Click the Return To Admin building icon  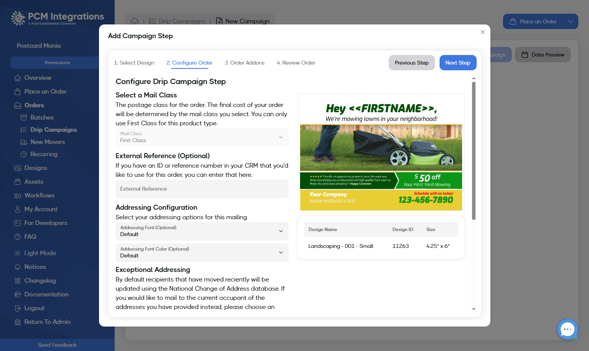coord(18,322)
